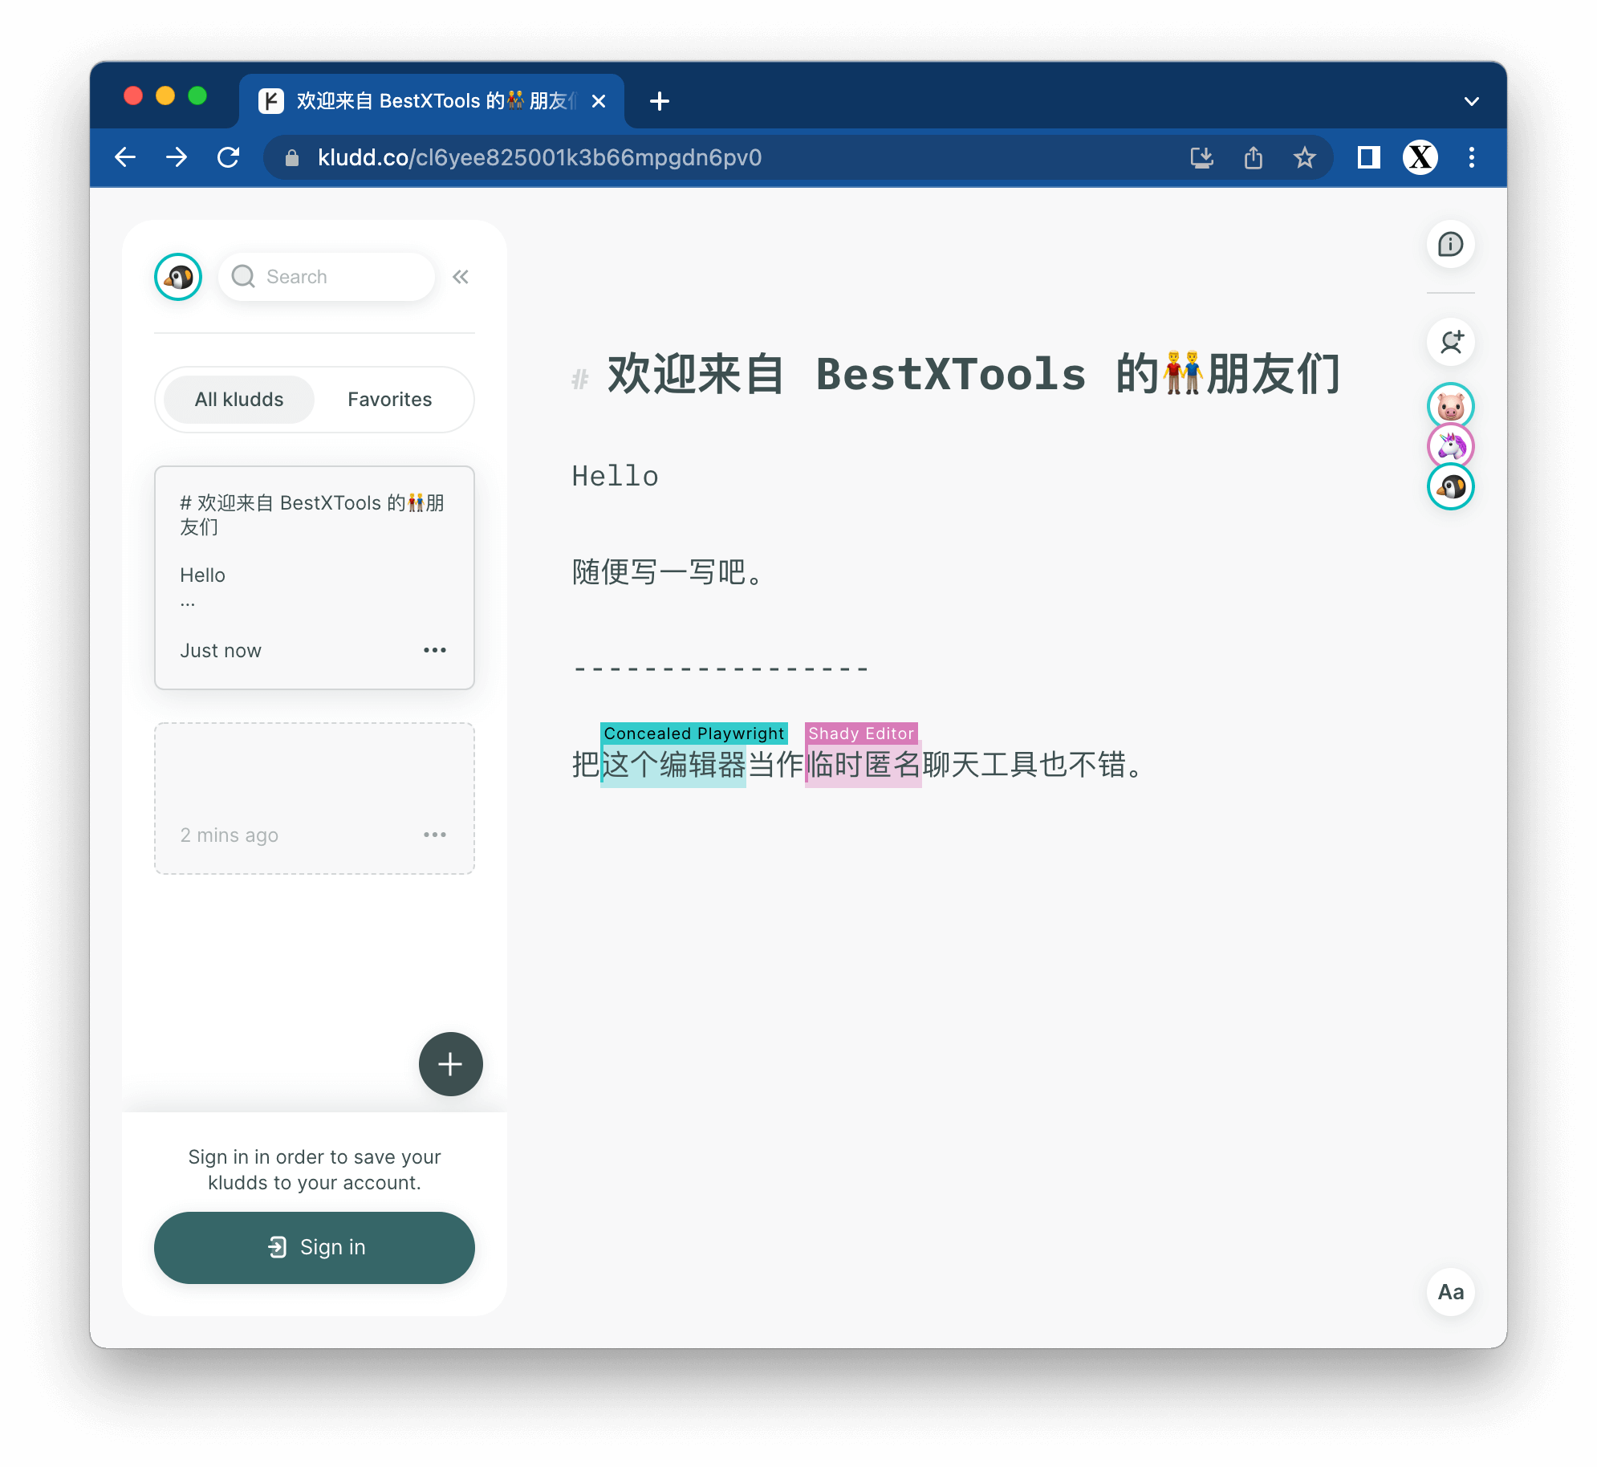The height and width of the screenshot is (1467, 1597).
Task: Toggle the browser side panel
Action: (x=1368, y=157)
